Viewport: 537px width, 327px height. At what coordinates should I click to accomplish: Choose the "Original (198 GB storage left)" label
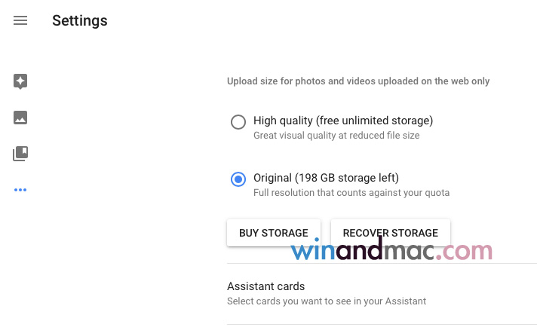326,178
